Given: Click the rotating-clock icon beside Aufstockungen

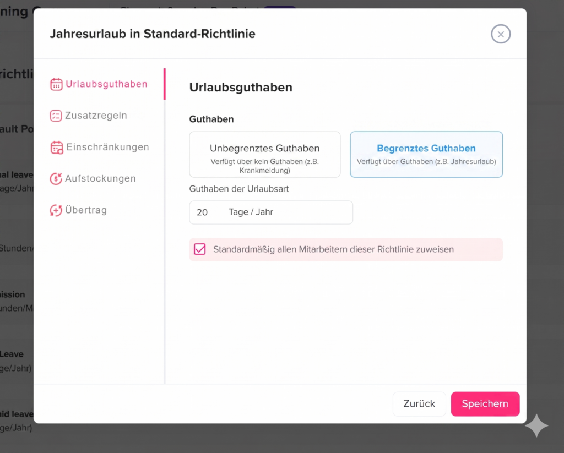Looking at the screenshot, I should [x=56, y=178].
